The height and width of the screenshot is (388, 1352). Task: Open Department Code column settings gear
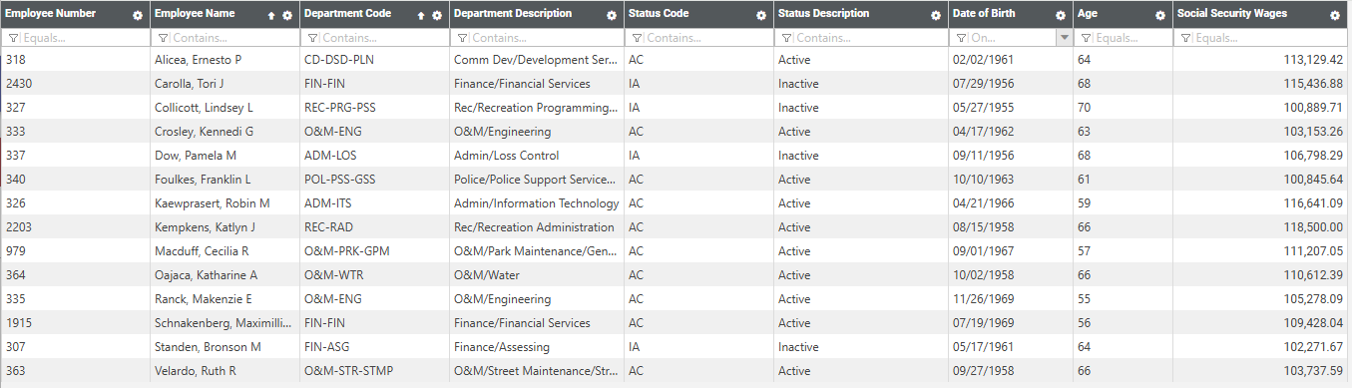(437, 15)
